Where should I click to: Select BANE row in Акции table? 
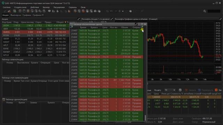click(x=36, y=49)
